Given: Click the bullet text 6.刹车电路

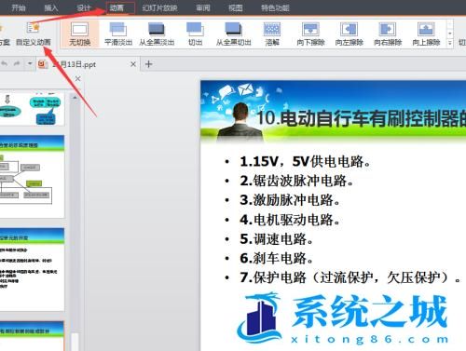Looking at the screenshot, I should [x=277, y=258].
